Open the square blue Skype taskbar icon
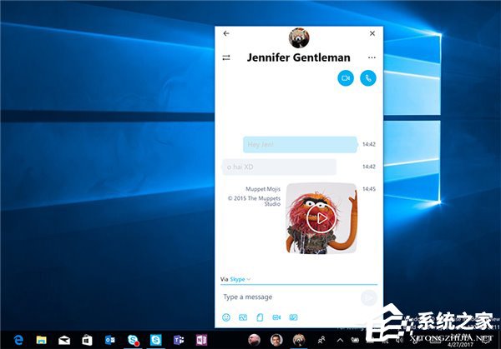The image size is (501, 349). (156, 340)
